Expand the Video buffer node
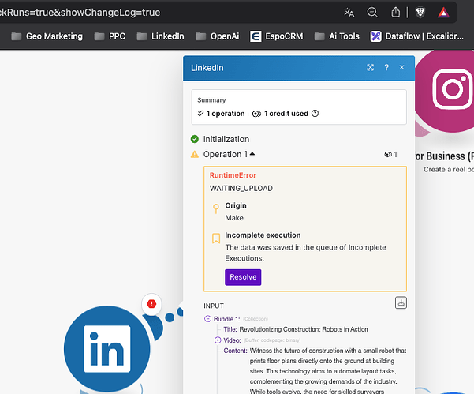Image resolution: width=474 pixels, height=394 pixels. point(218,340)
